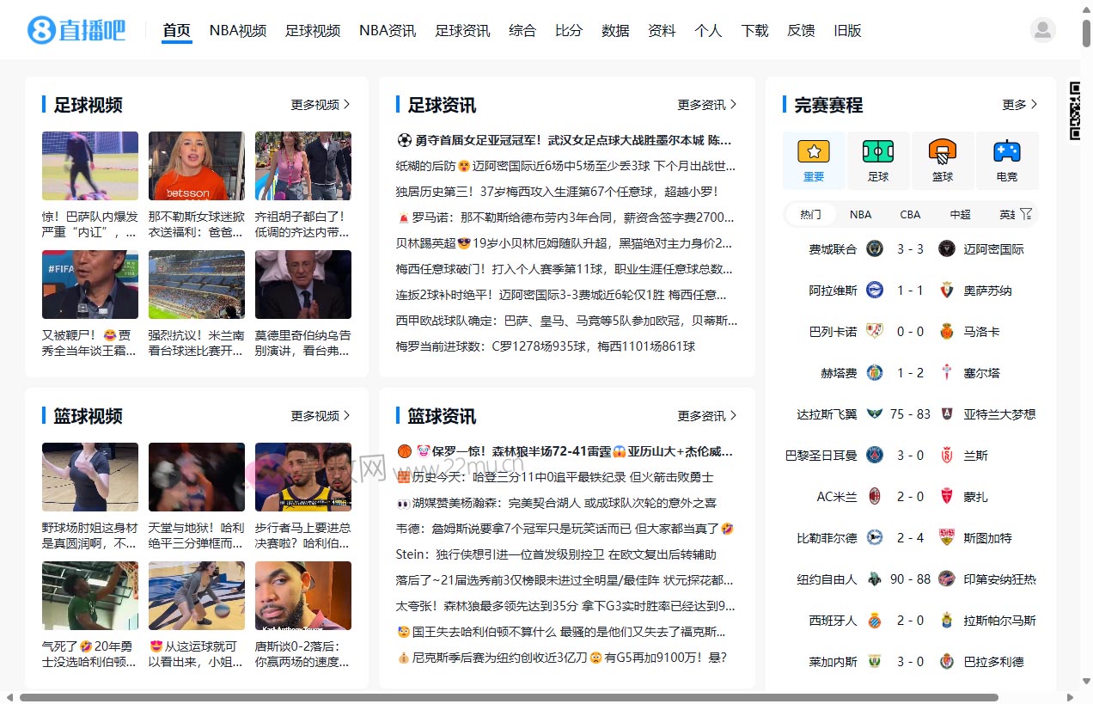Switch to the NBA视频 navigation tab
This screenshot has height=704, width=1093.
[x=237, y=29]
